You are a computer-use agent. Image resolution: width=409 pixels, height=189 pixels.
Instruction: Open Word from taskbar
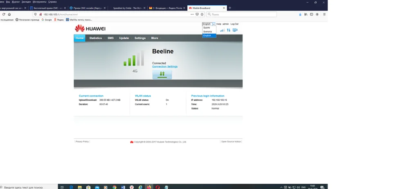[123, 187]
